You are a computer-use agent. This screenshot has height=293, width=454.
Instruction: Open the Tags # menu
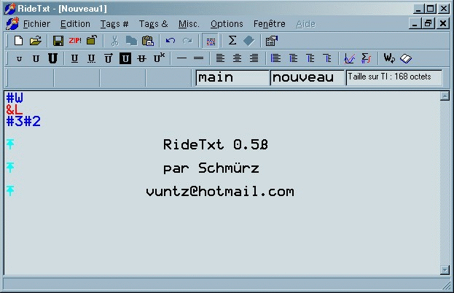click(x=114, y=24)
